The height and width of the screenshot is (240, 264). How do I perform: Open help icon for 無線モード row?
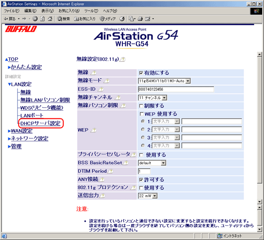[106, 81]
